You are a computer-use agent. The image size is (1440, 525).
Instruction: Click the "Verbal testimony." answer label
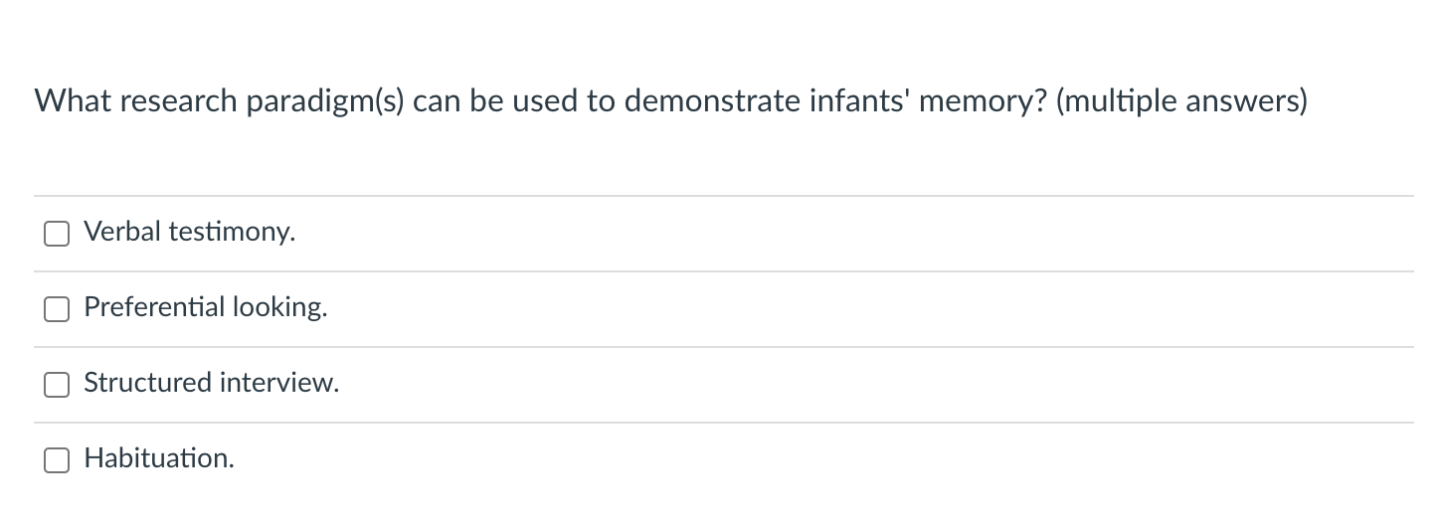point(189,233)
